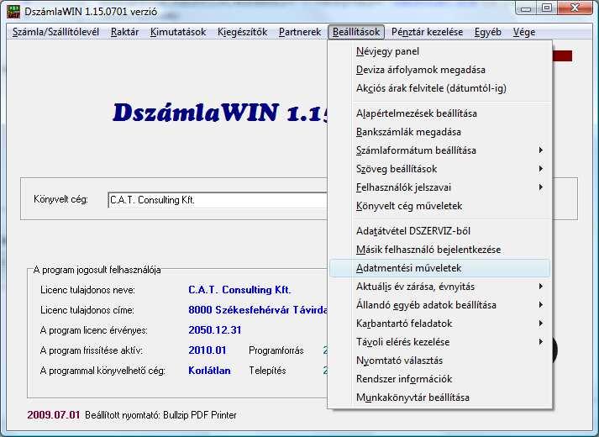Click the Korlátlan value
Screen dimensions: 599x437
(x=209, y=371)
